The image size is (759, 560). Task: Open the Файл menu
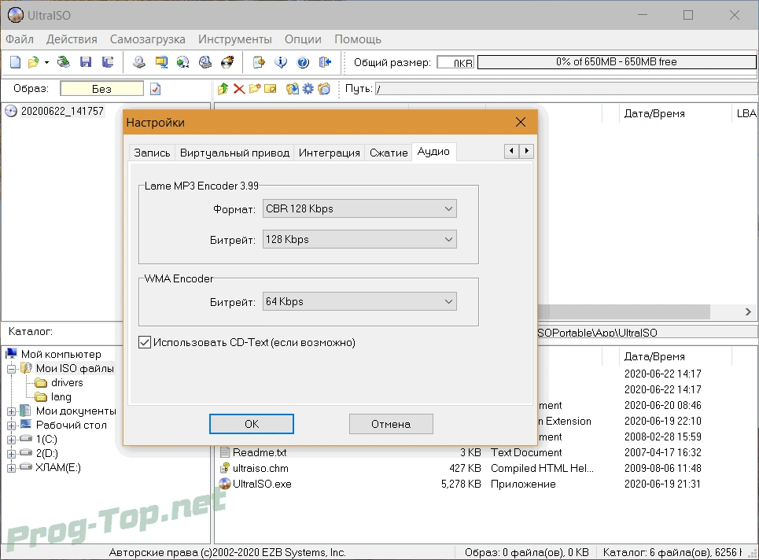click(20, 39)
